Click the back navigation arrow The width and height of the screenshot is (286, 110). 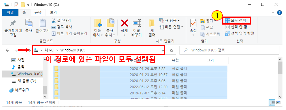coord(8,50)
